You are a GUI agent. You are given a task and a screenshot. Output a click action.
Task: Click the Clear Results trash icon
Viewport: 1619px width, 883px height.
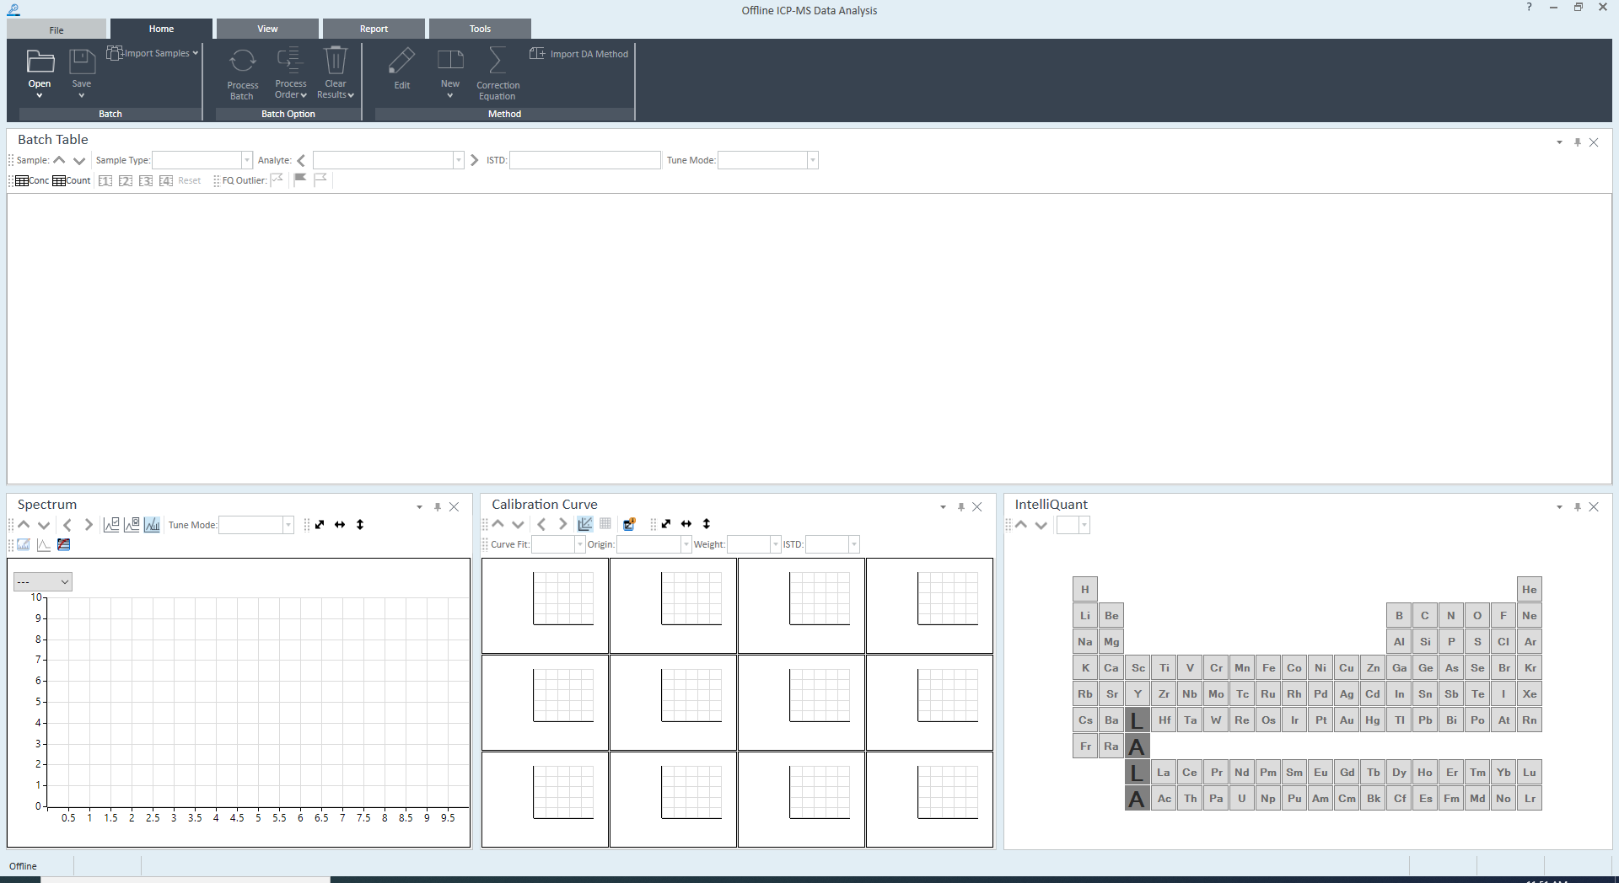coord(336,62)
